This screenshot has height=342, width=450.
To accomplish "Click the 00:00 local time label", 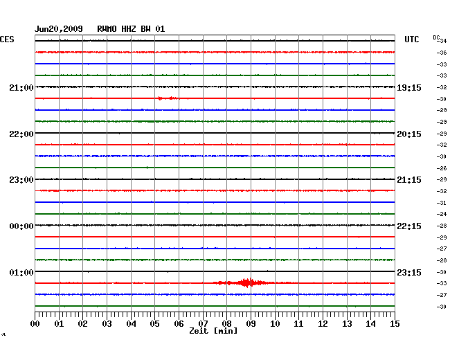I will 21,226.
